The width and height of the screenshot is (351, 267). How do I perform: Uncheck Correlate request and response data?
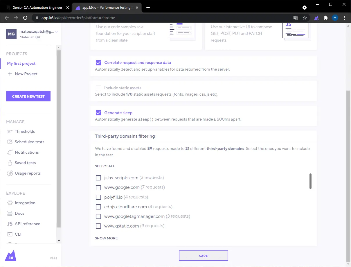[98, 62]
